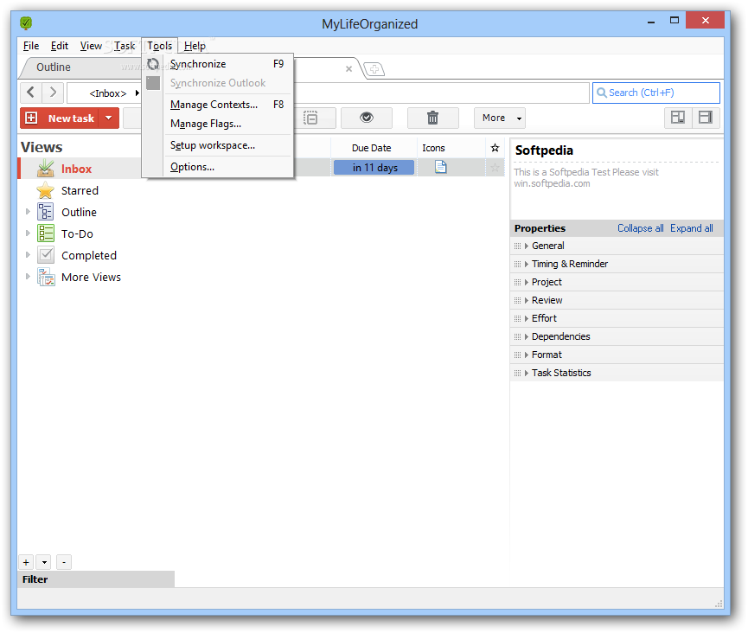Open the Inbox breadcrumb arrow

(137, 93)
